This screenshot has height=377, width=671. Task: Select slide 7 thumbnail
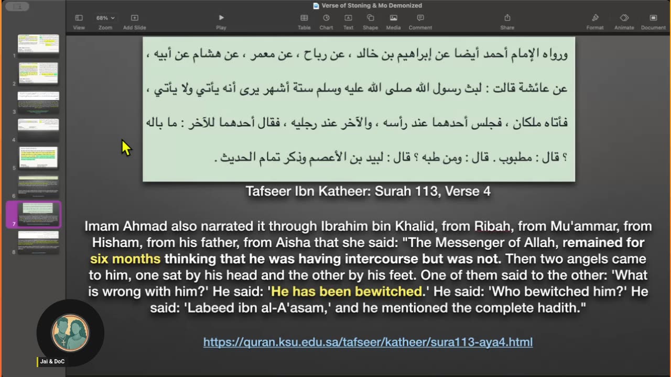pos(38,214)
